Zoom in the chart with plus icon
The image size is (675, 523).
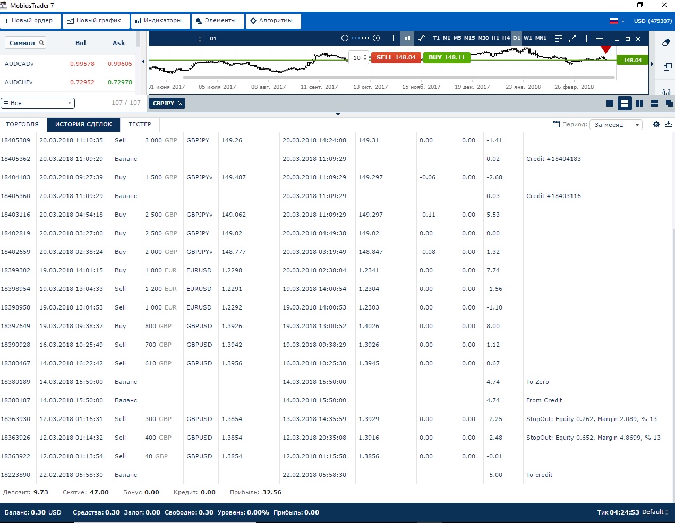pos(377,38)
